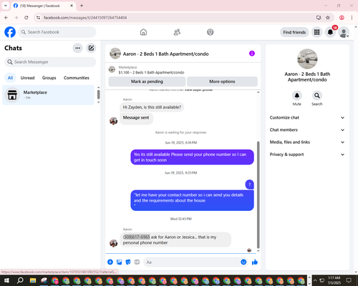Image resolution: width=358 pixels, height=286 pixels.
Task: Show hidden system tray icons
Action: click(315, 280)
